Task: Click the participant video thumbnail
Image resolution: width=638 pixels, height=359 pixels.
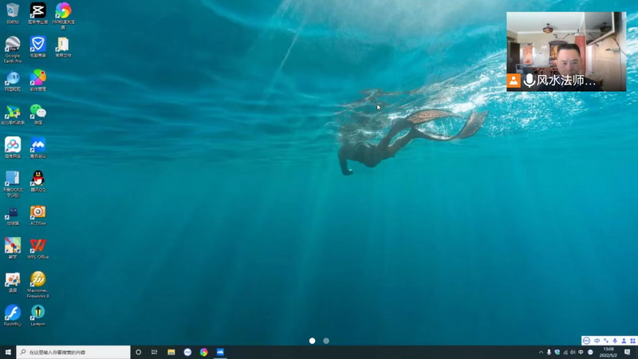Action: [566, 51]
